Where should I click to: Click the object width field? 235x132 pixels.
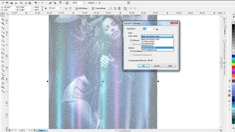[x=25, y=7]
